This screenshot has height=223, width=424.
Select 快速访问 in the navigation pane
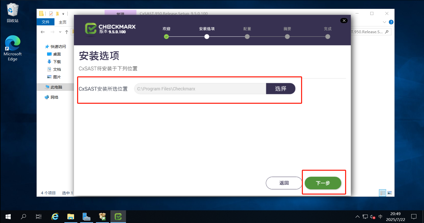55,46
